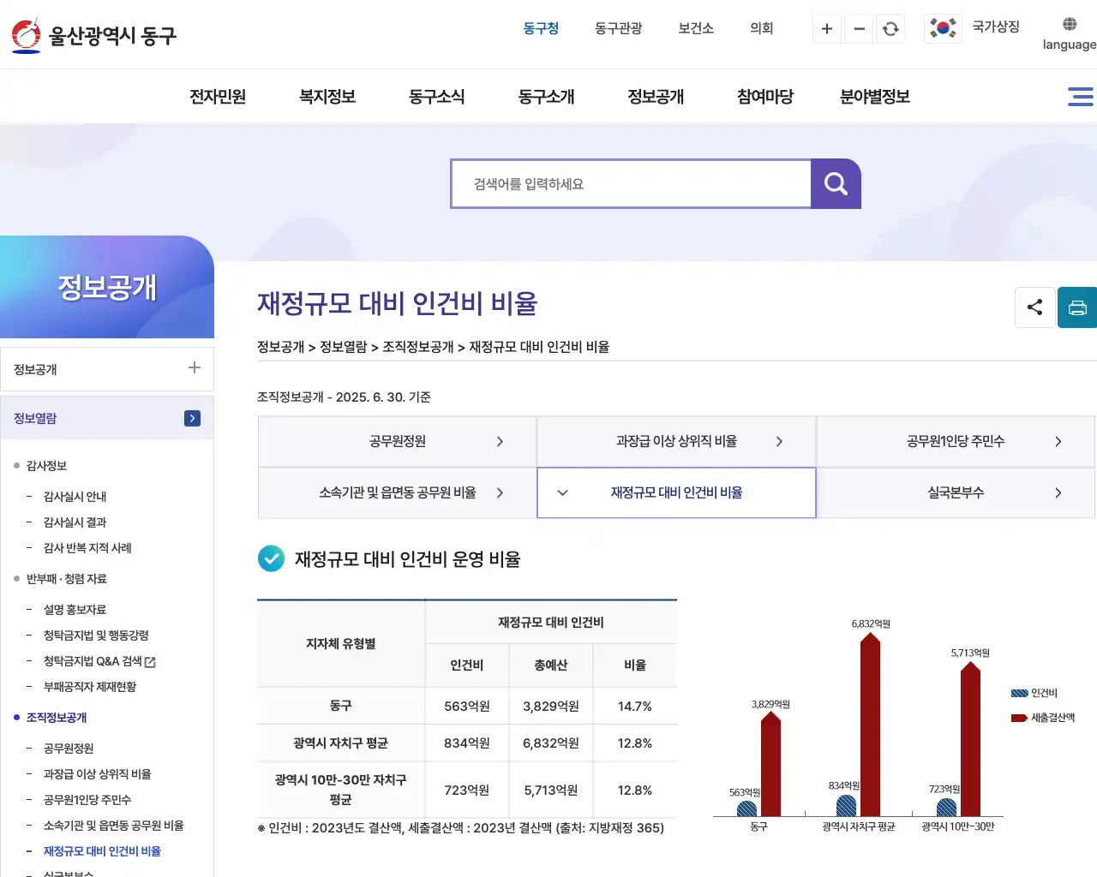Select the active 재정규모 대비 인건비 비율 tab
This screenshot has height=877, width=1097.
676,492
